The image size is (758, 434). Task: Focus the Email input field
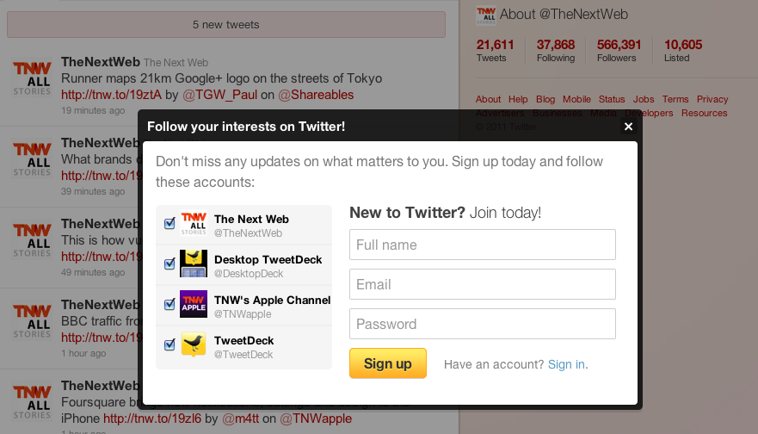482,284
